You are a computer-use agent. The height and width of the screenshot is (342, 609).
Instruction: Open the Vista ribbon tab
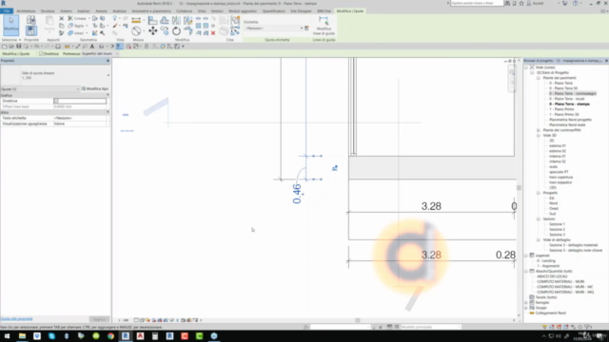(x=202, y=11)
